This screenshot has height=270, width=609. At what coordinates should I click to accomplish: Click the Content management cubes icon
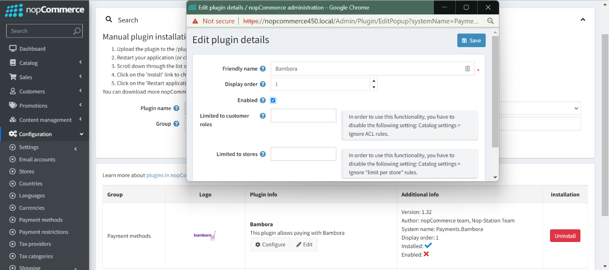pos(13,120)
